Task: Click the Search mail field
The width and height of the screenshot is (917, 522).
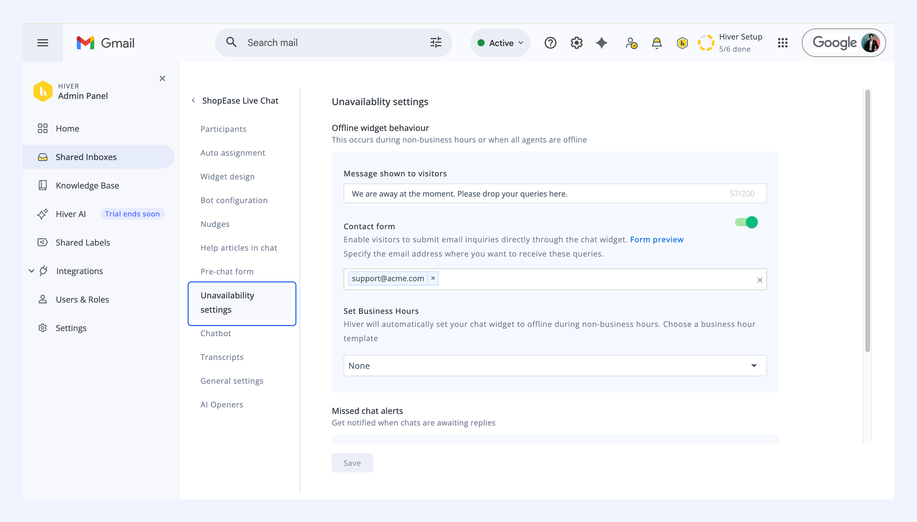Action: [334, 43]
